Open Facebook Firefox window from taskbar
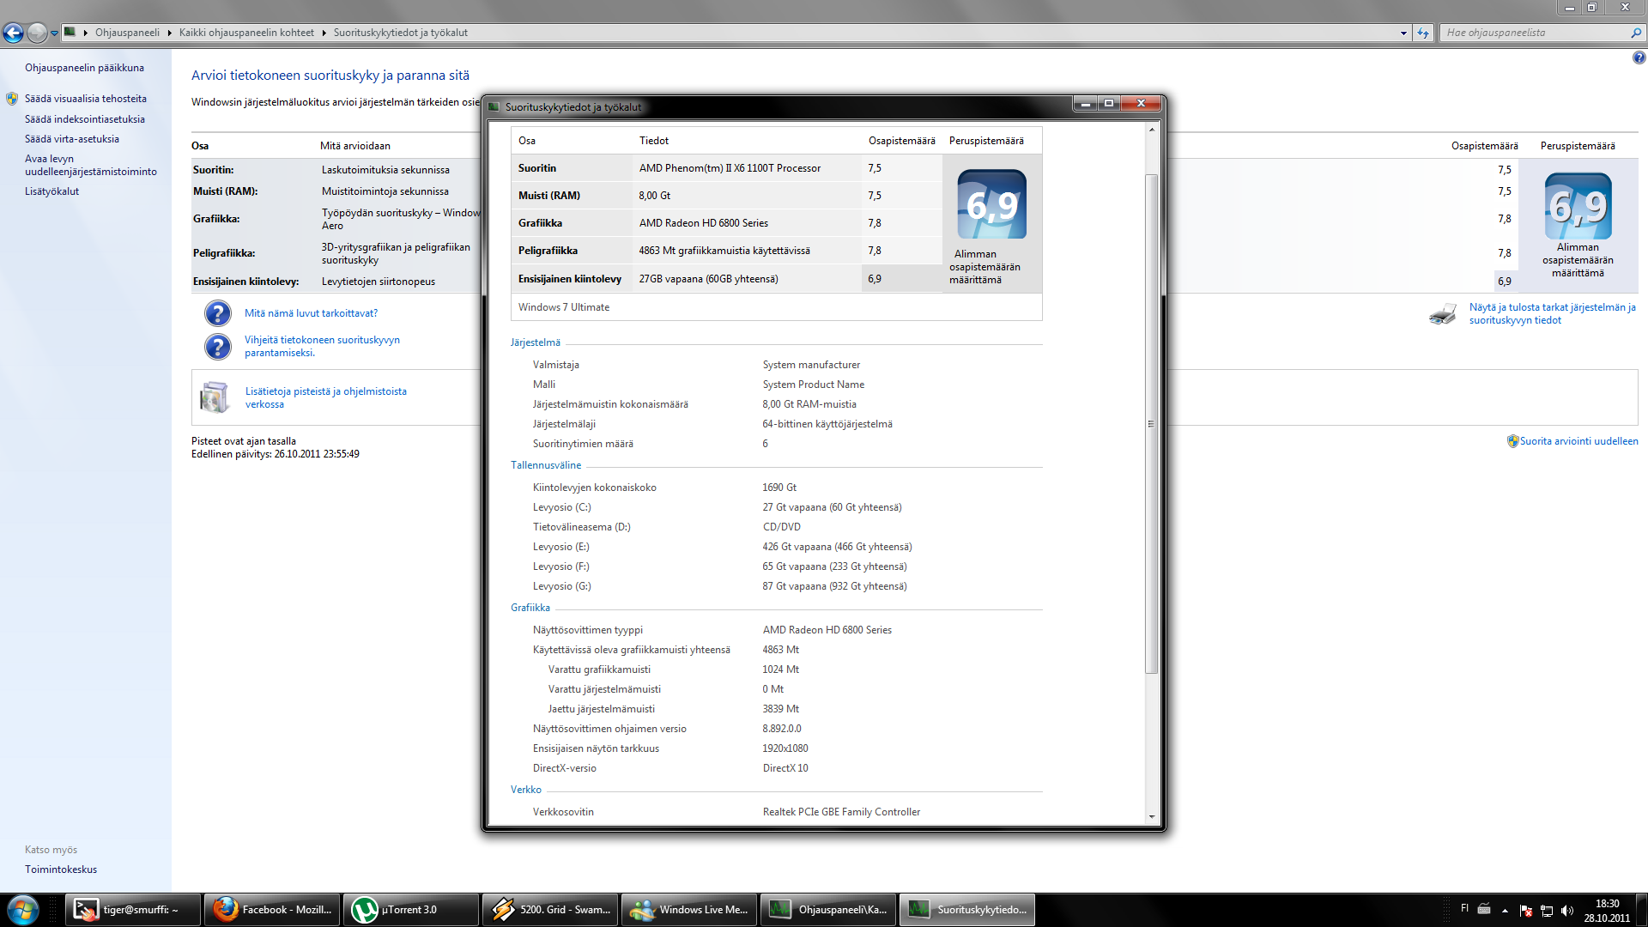The width and height of the screenshot is (1648, 927). (x=272, y=910)
